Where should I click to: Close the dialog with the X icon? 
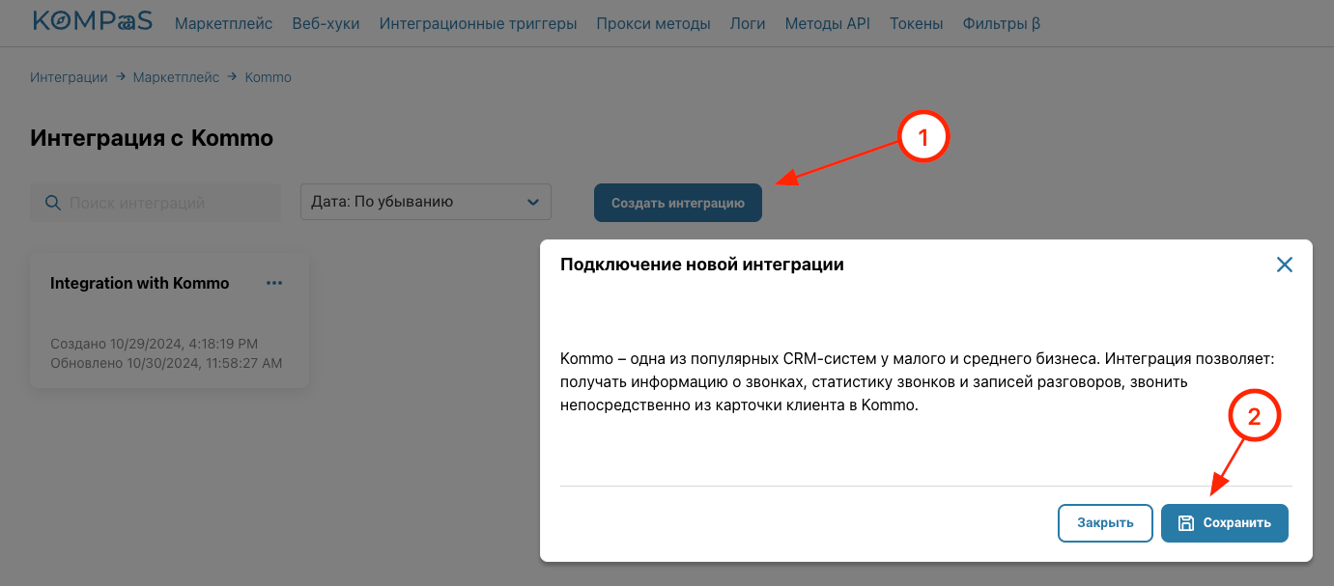click(1284, 265)
